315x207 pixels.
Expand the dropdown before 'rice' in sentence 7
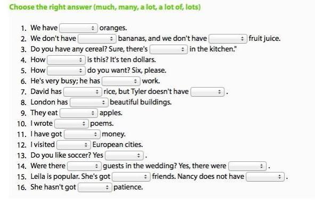(83, 92)
